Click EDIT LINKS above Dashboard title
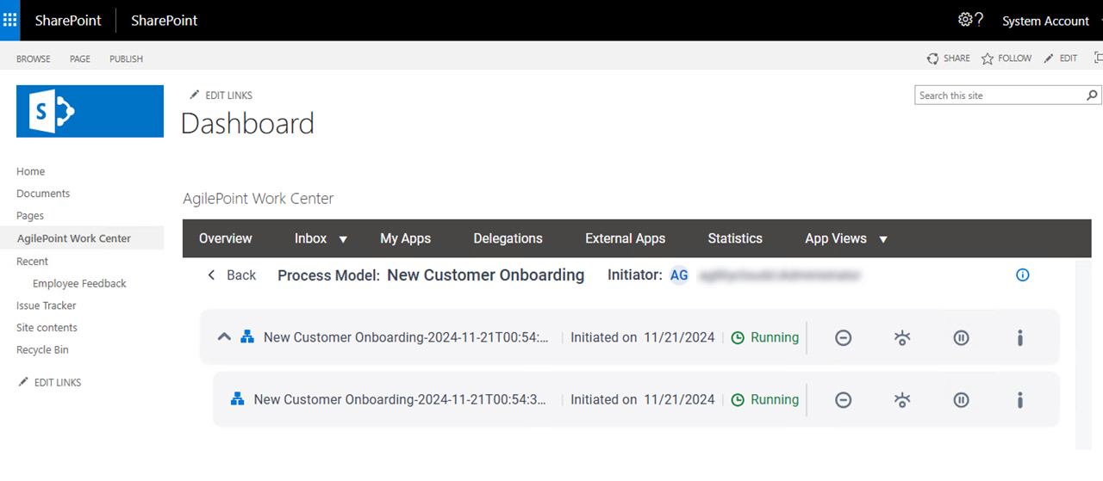The image size is (1103, 481). click(221, 96)
